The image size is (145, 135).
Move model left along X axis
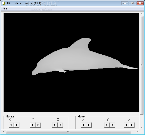[x=83, y=125]
